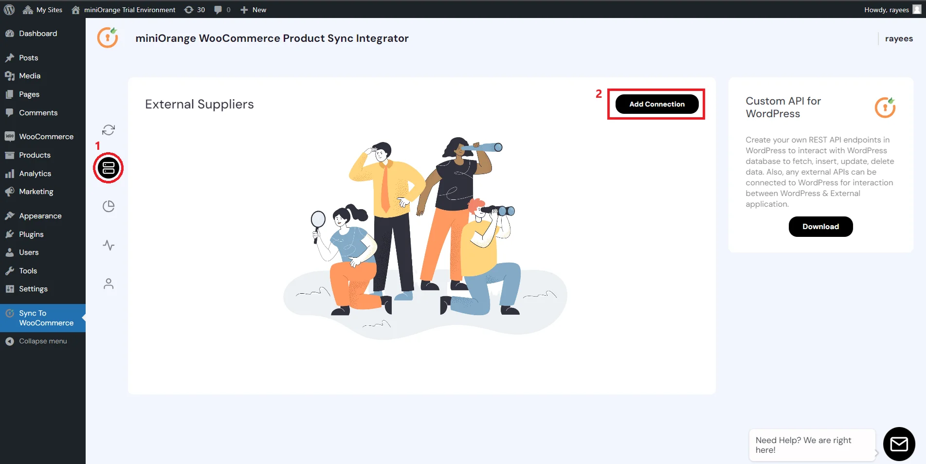This screenshot has width=926, height=464.
Task: Click the Products box icon
Action: (x=10, y=155)
